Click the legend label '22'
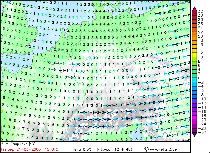 tap(200, 32)
